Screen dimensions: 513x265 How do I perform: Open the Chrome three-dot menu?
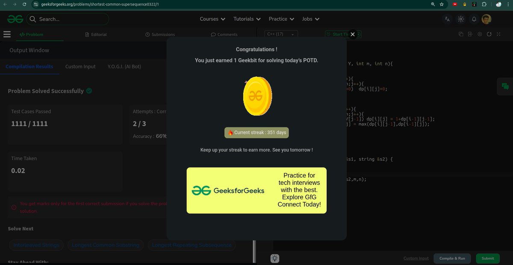pos(508,4)
